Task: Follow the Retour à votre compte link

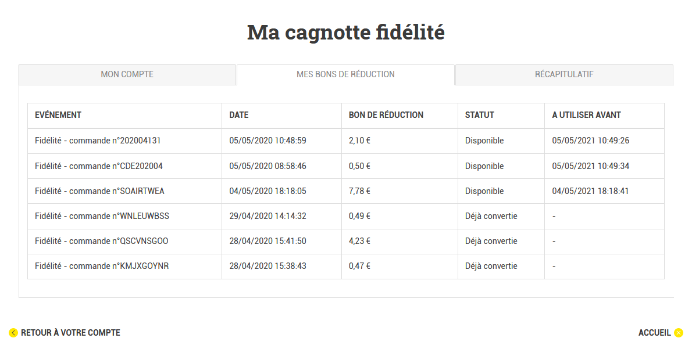Action: pyautogui.click(x=70, y=333)
